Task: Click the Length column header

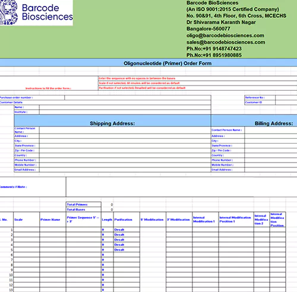Action: point(107,220)
